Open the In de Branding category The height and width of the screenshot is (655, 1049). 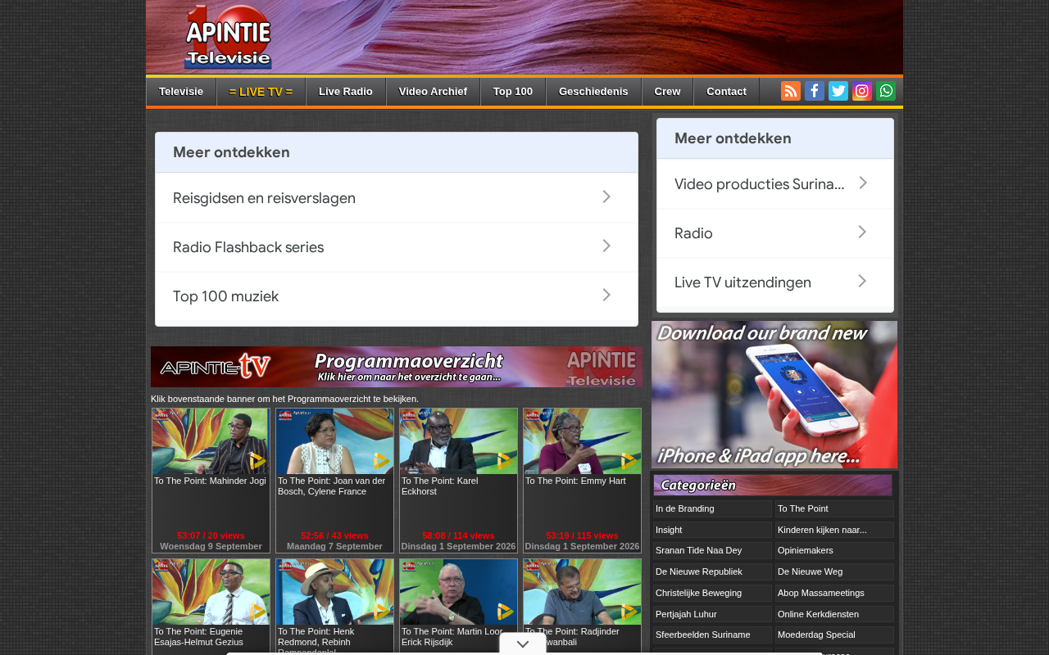click(x=712, y=508)
